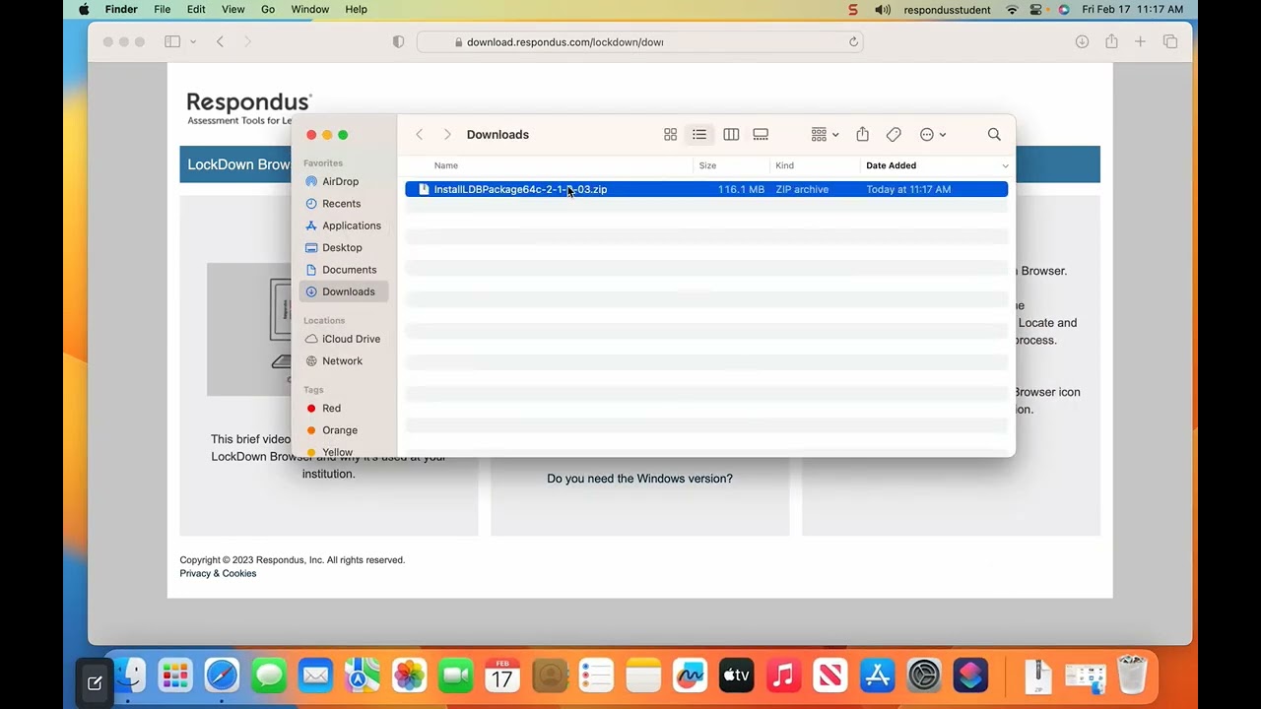
Task: Click 'Do you need the Windows version?' link
Action: click(639, 479)
